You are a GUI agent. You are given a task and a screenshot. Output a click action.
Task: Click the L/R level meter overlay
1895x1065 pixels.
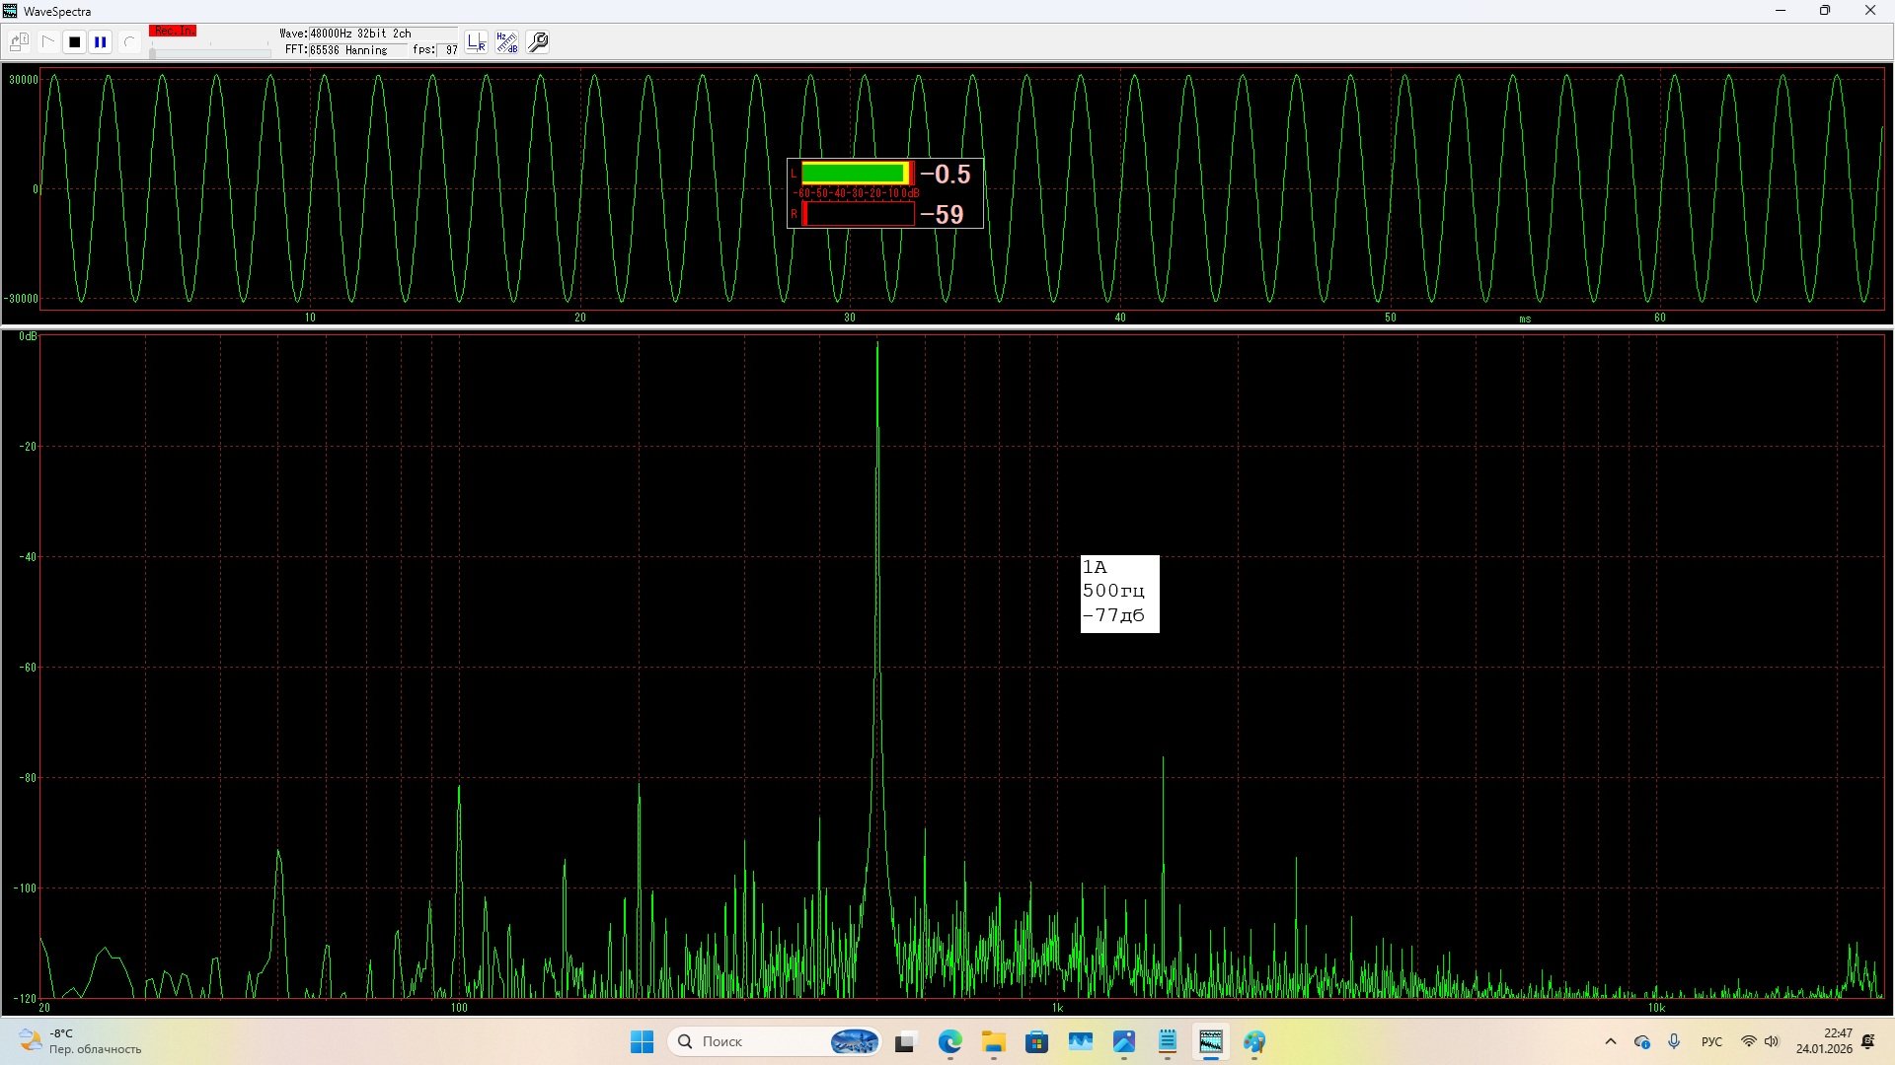(x=884, y=193)
